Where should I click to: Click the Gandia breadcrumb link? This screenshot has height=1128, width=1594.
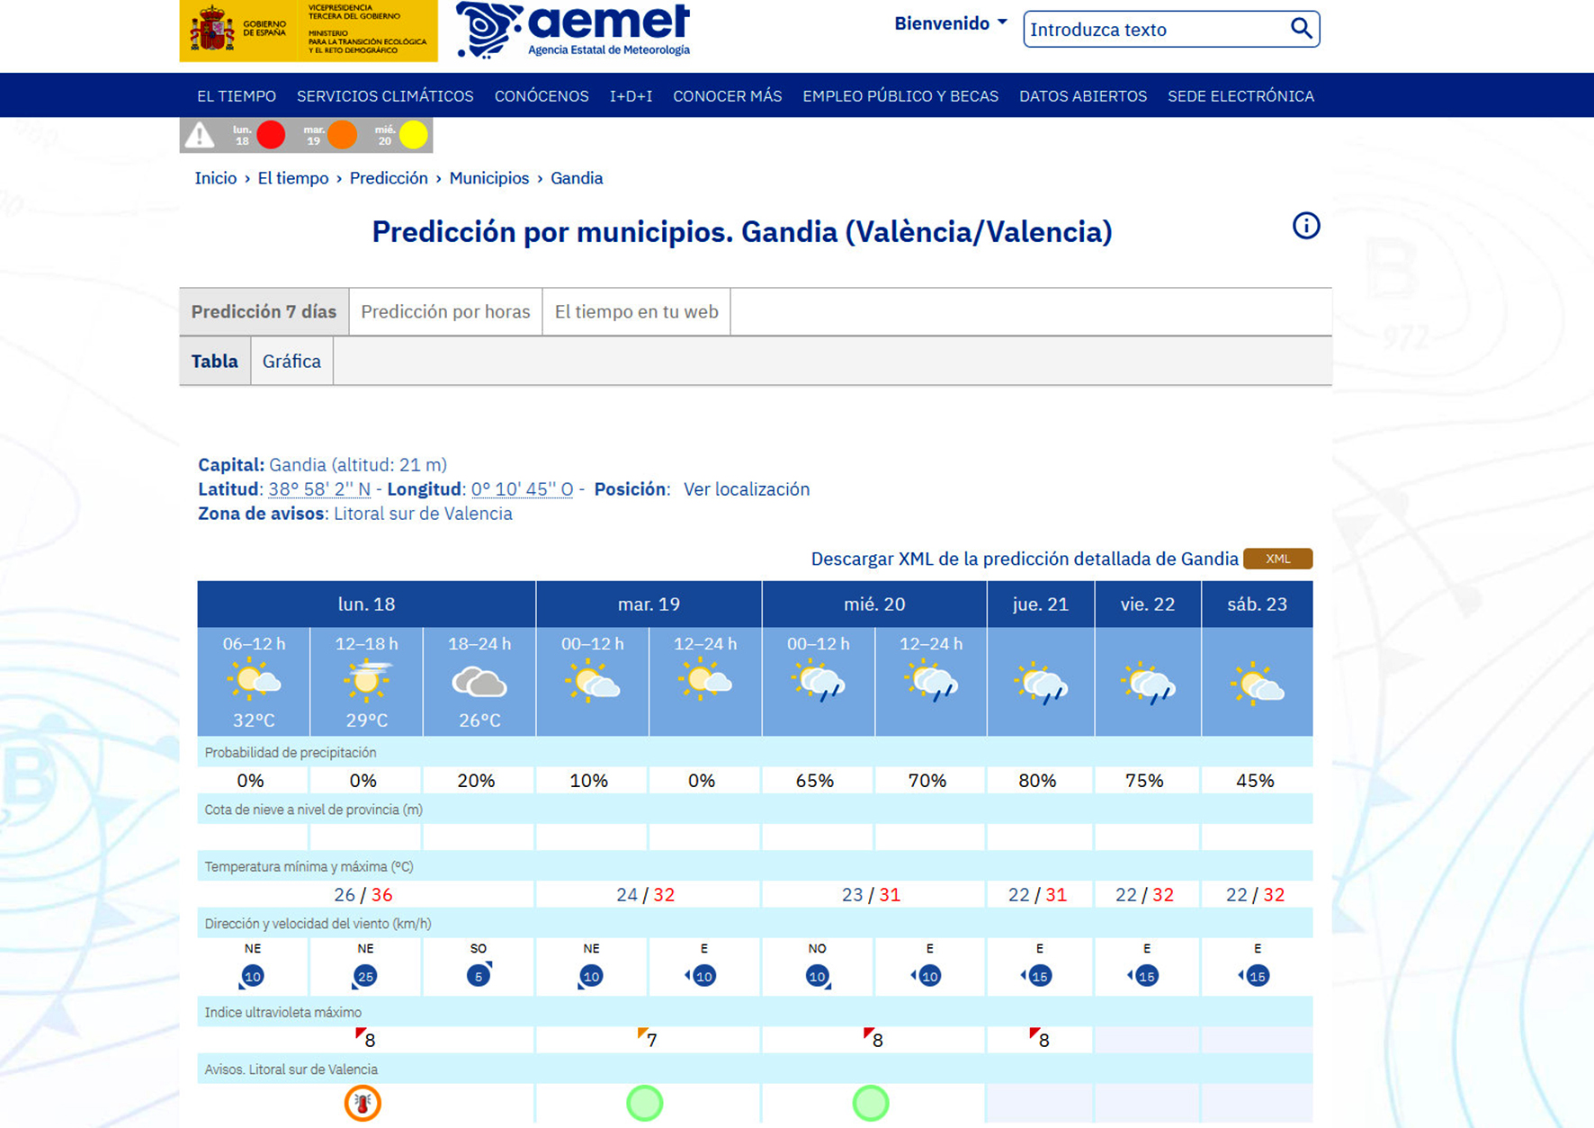(x=577, y=178)
